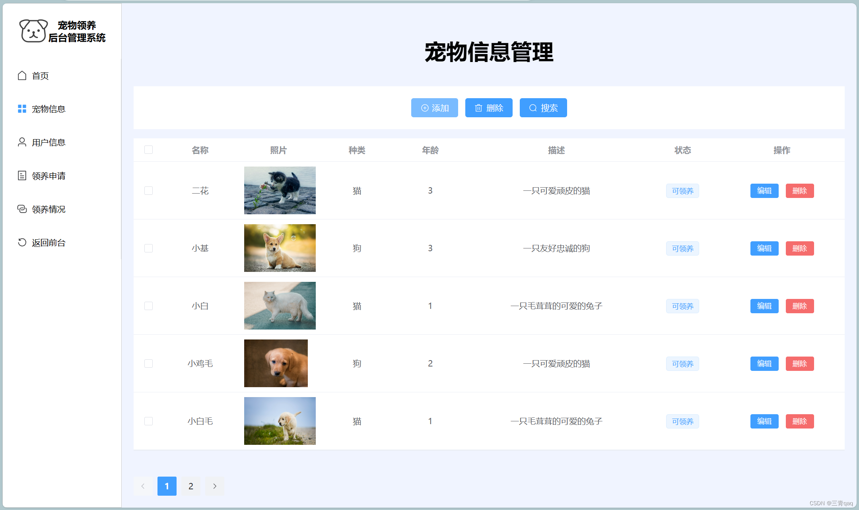This screenshot has width=859, height=510.
Task: Click the return arrow icon beside 返回前台
Action: coord(22,242)
